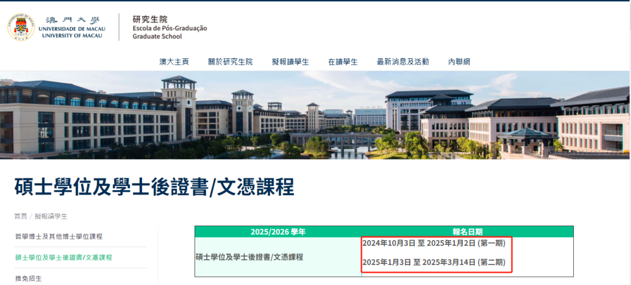Image resolution: width=631 pixels, height=285 pixels.
Task: Click the 報名日期 table header
Action: pyautogui.click(x=467, y=231)
